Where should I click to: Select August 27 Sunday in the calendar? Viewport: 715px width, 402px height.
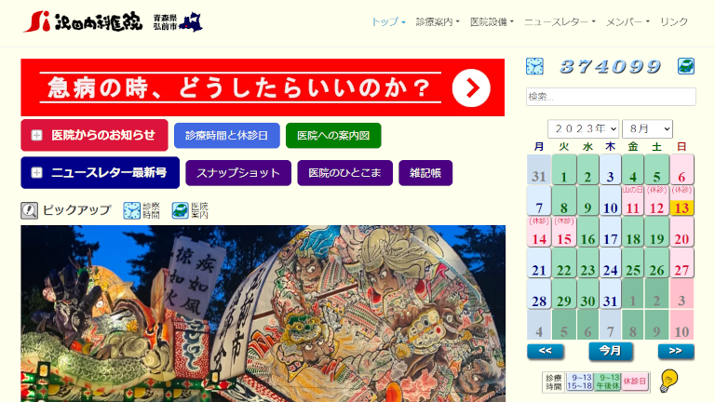[681, 263]
